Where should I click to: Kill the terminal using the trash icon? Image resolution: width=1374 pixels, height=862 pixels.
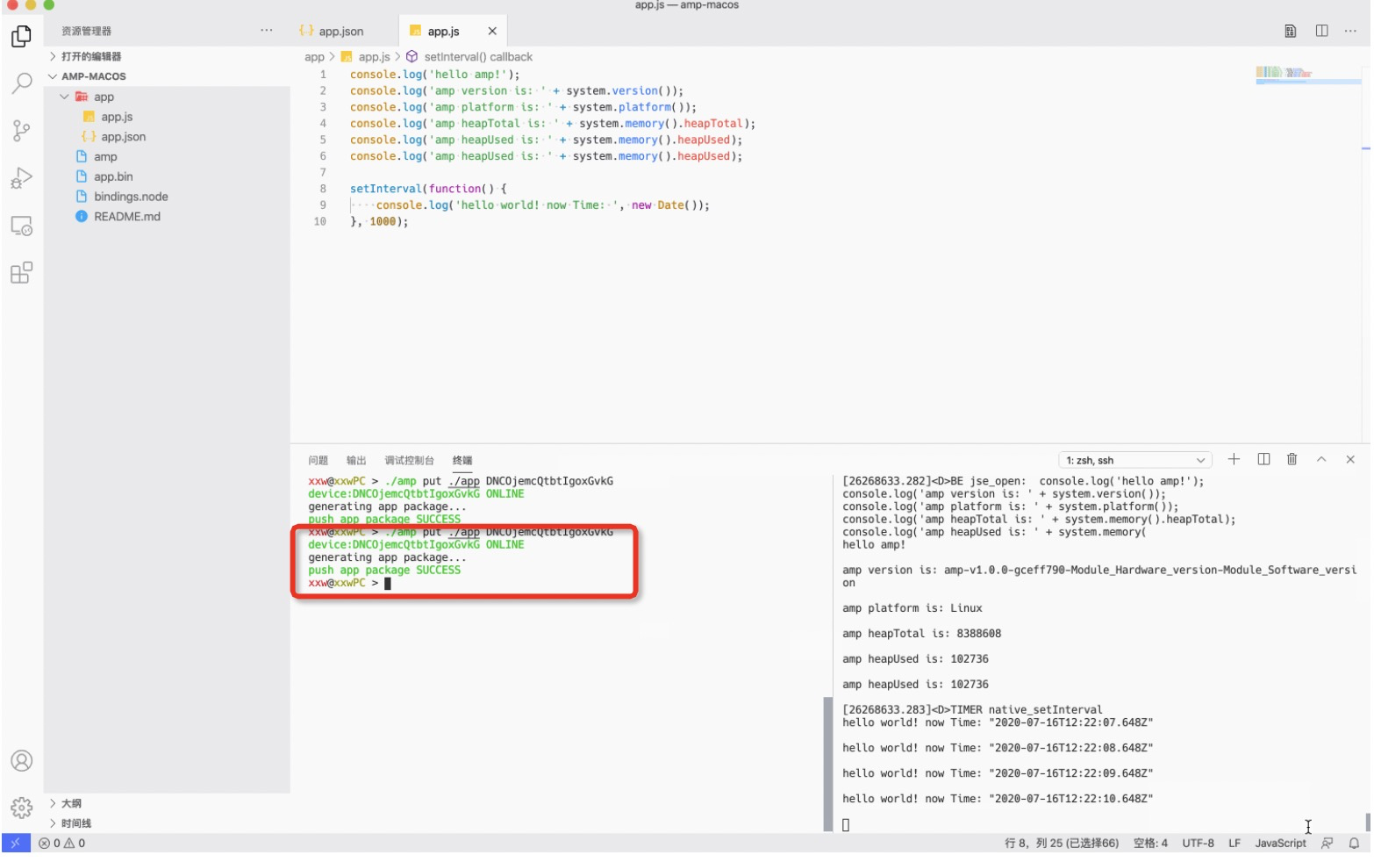point(1291,458)
